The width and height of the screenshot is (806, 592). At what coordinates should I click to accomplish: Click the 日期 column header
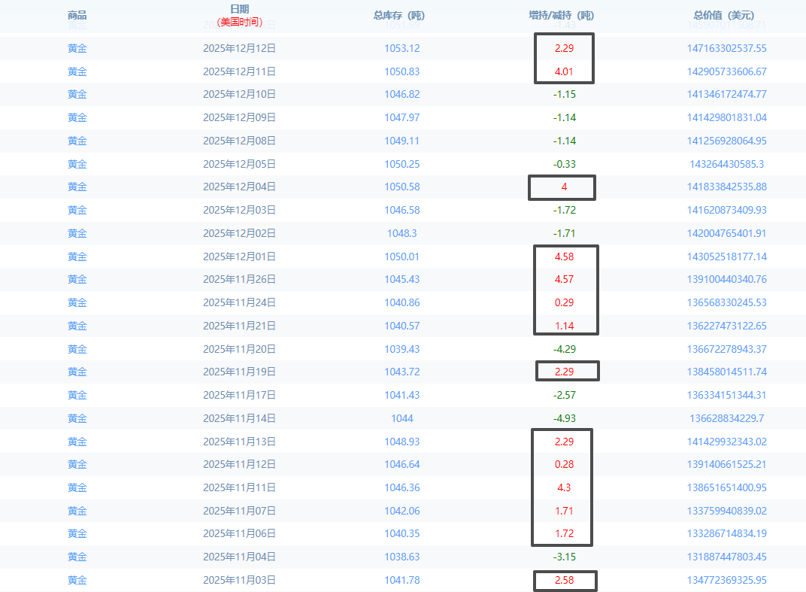[x=239, y=9]
